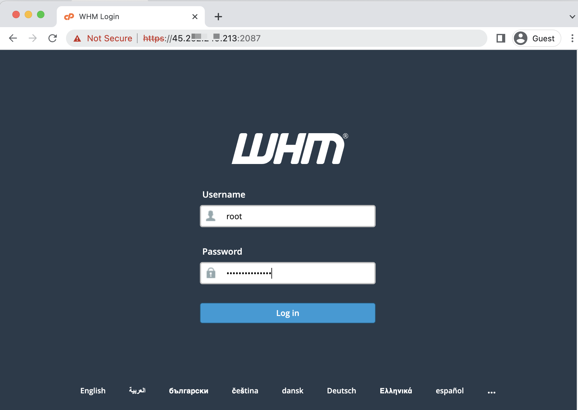The width and height of the screenshot is (578, 410).
Task: Focus the Username field containing root
Action: point(288,216)
